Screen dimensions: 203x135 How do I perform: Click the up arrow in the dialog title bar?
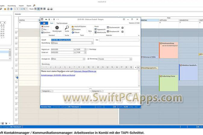coord(54,19)
